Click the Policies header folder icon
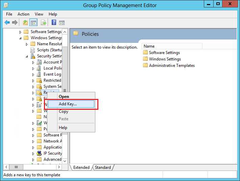This screenshot has width=240, height=181. [x=76, y=33]
